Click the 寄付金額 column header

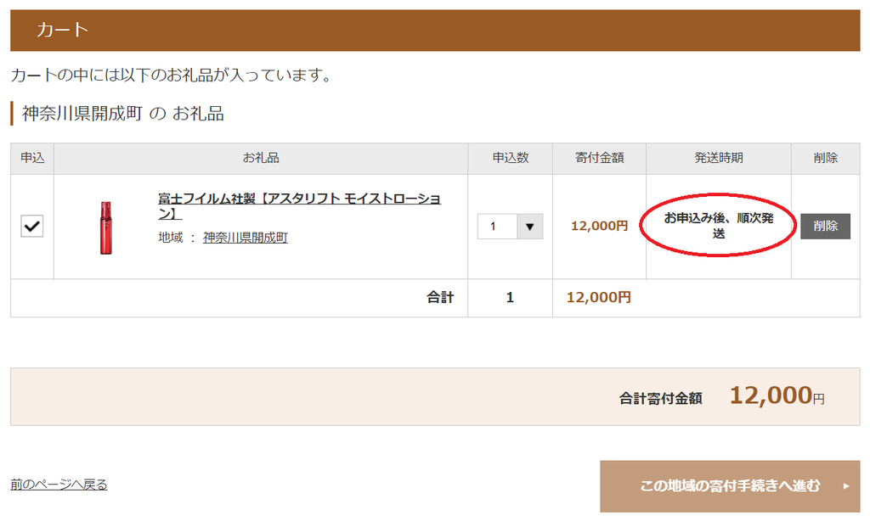pyautogui.click(x=599, y=158)
